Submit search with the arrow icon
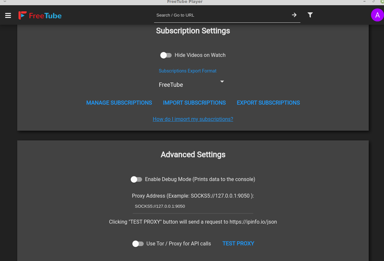The height and width of the screenshot is (261, 384). coord(294,15)
